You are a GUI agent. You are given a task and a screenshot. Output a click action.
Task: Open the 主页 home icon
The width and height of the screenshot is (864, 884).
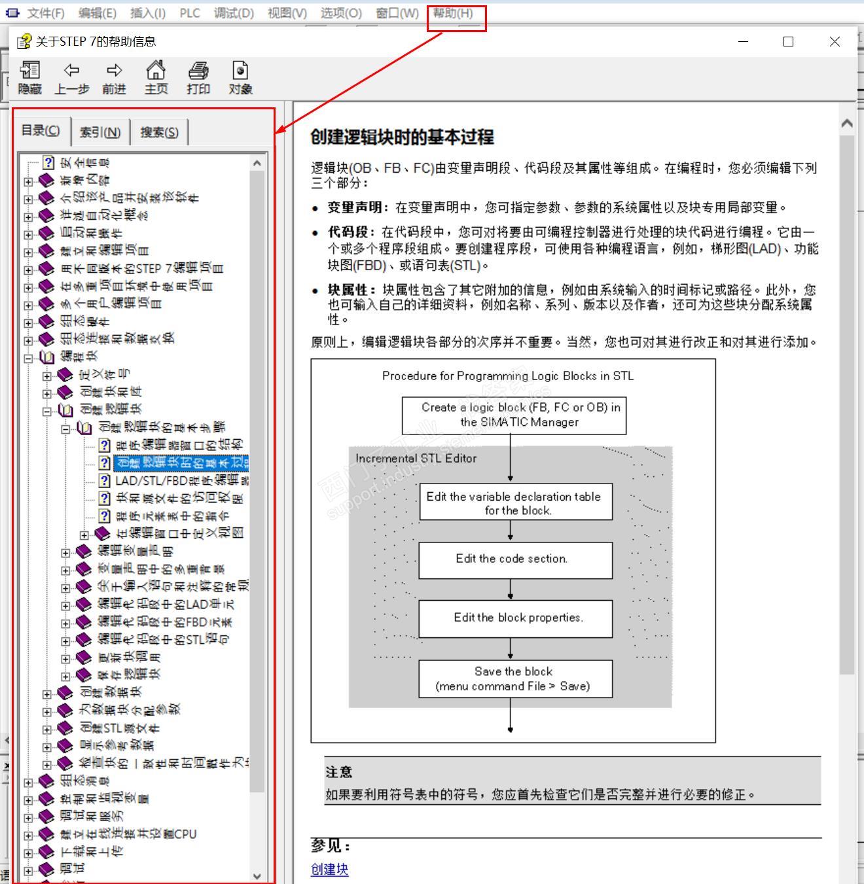pos(156,70)
